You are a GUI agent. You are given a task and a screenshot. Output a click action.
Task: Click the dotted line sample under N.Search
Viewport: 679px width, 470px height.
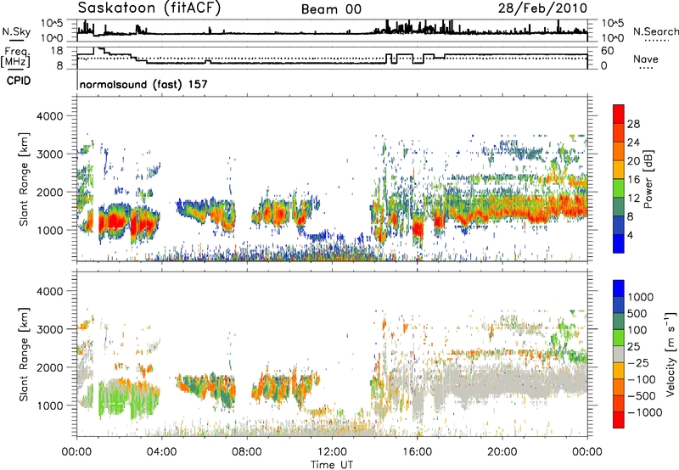pos(656,40)
